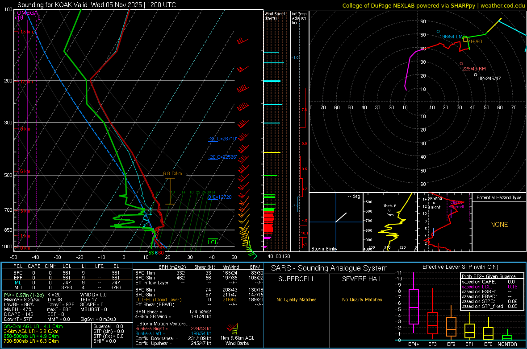Click the magenta based on LCL: 0.19 line
This screenshot has width=527, height=349.
pos(489,287)
